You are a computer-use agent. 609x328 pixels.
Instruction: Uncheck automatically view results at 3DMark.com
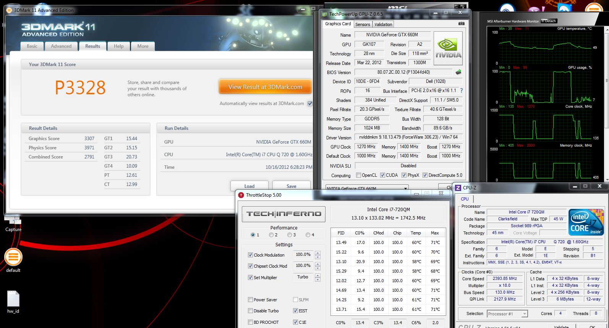[310, 103]
